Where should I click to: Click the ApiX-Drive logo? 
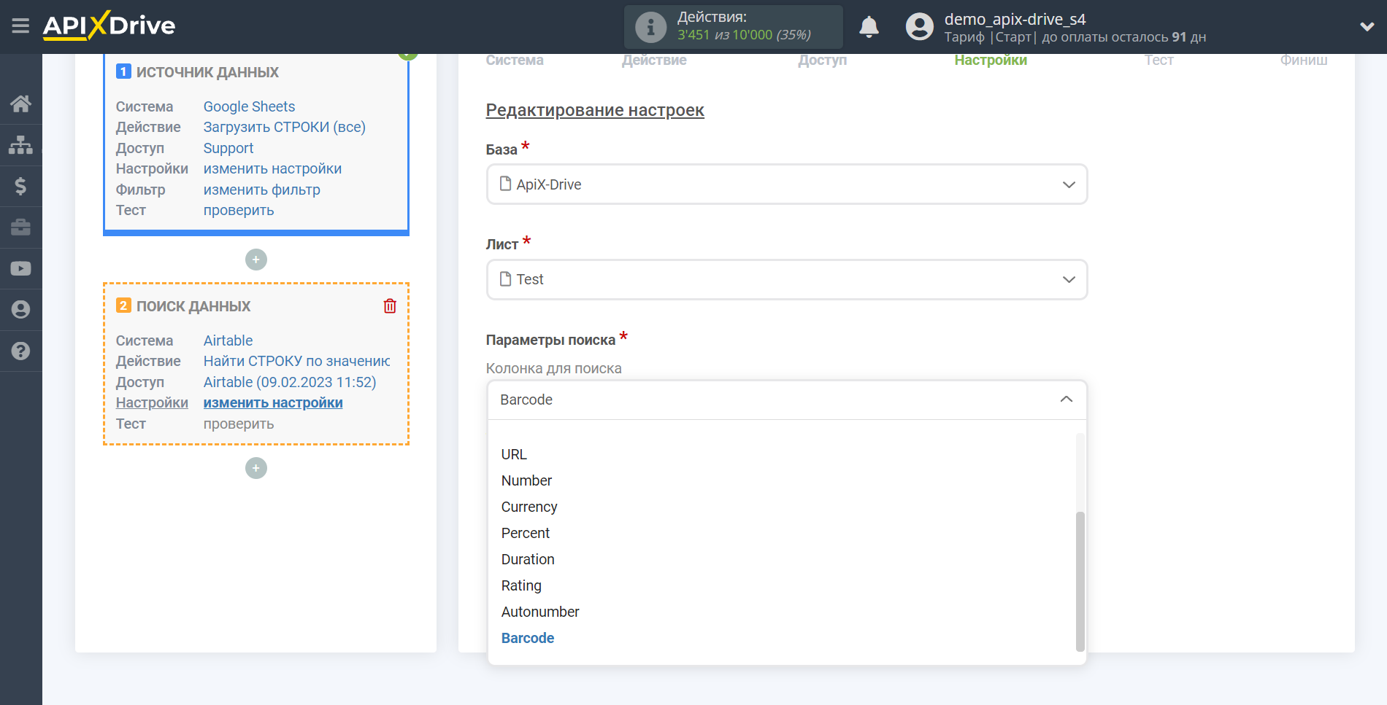109,26
